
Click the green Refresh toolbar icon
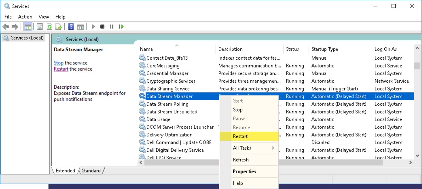[x=49, y=27]
